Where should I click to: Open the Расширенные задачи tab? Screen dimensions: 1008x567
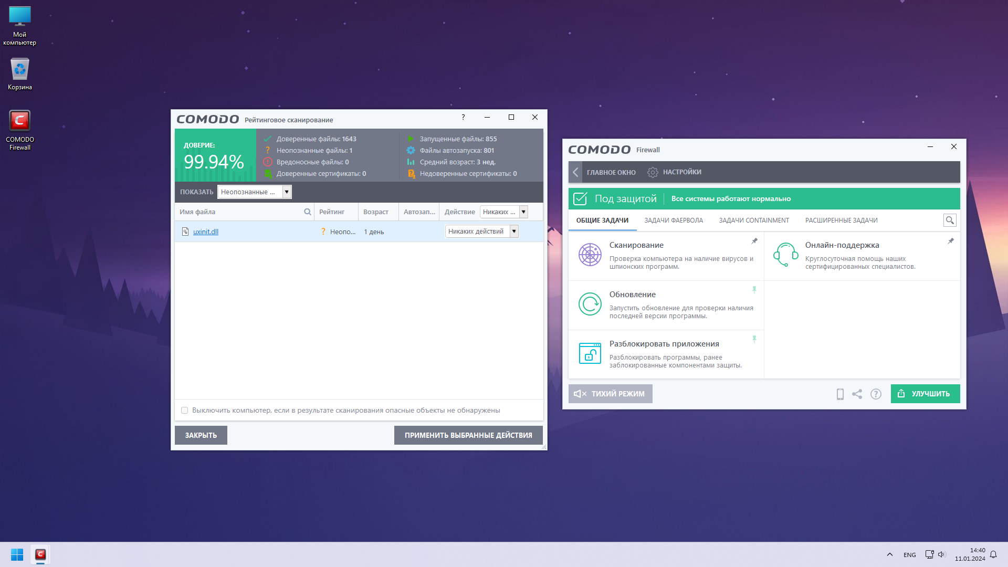coord(841,220)
